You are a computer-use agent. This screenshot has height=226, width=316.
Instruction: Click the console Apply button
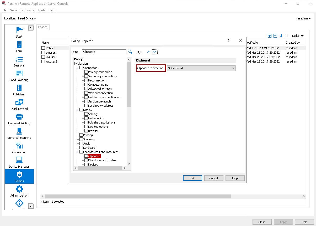(x=283, y=222)
